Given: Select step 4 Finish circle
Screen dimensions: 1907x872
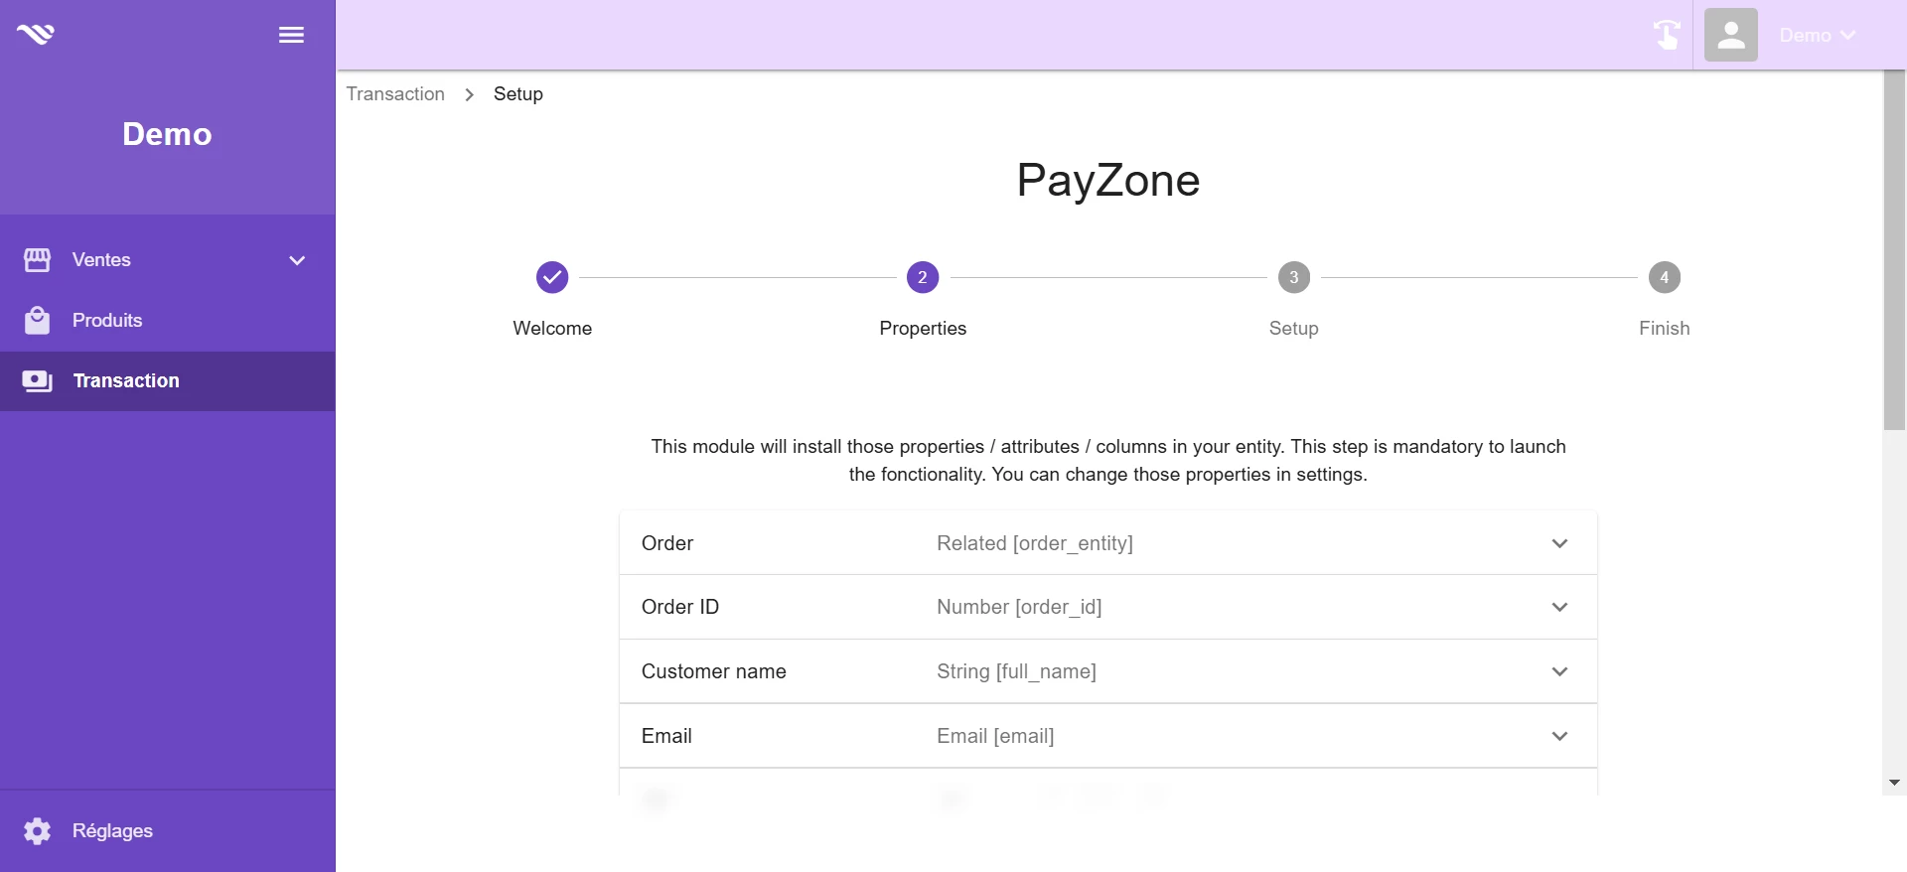Looking at the screenshot, I should pos(1665,277).
